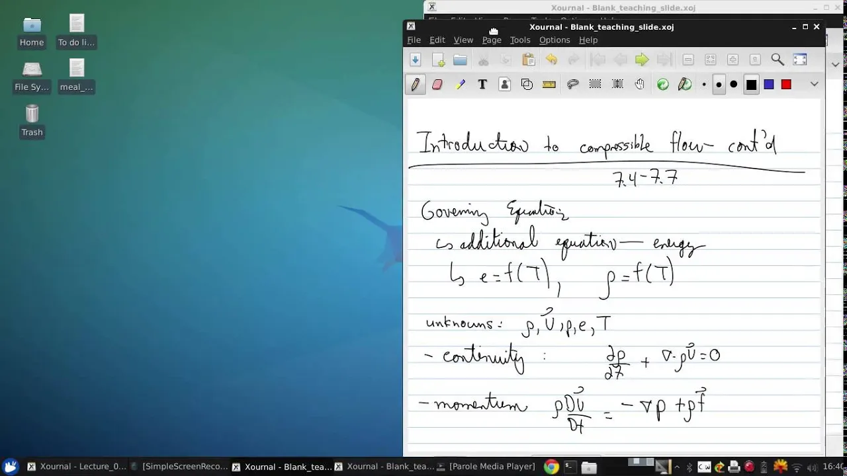
Task: Click the green Default tool button
Action: tap(663, 84)
